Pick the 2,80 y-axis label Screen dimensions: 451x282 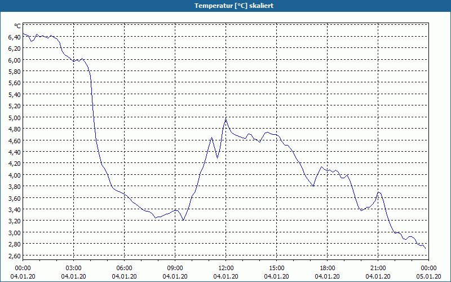[15, 244]
